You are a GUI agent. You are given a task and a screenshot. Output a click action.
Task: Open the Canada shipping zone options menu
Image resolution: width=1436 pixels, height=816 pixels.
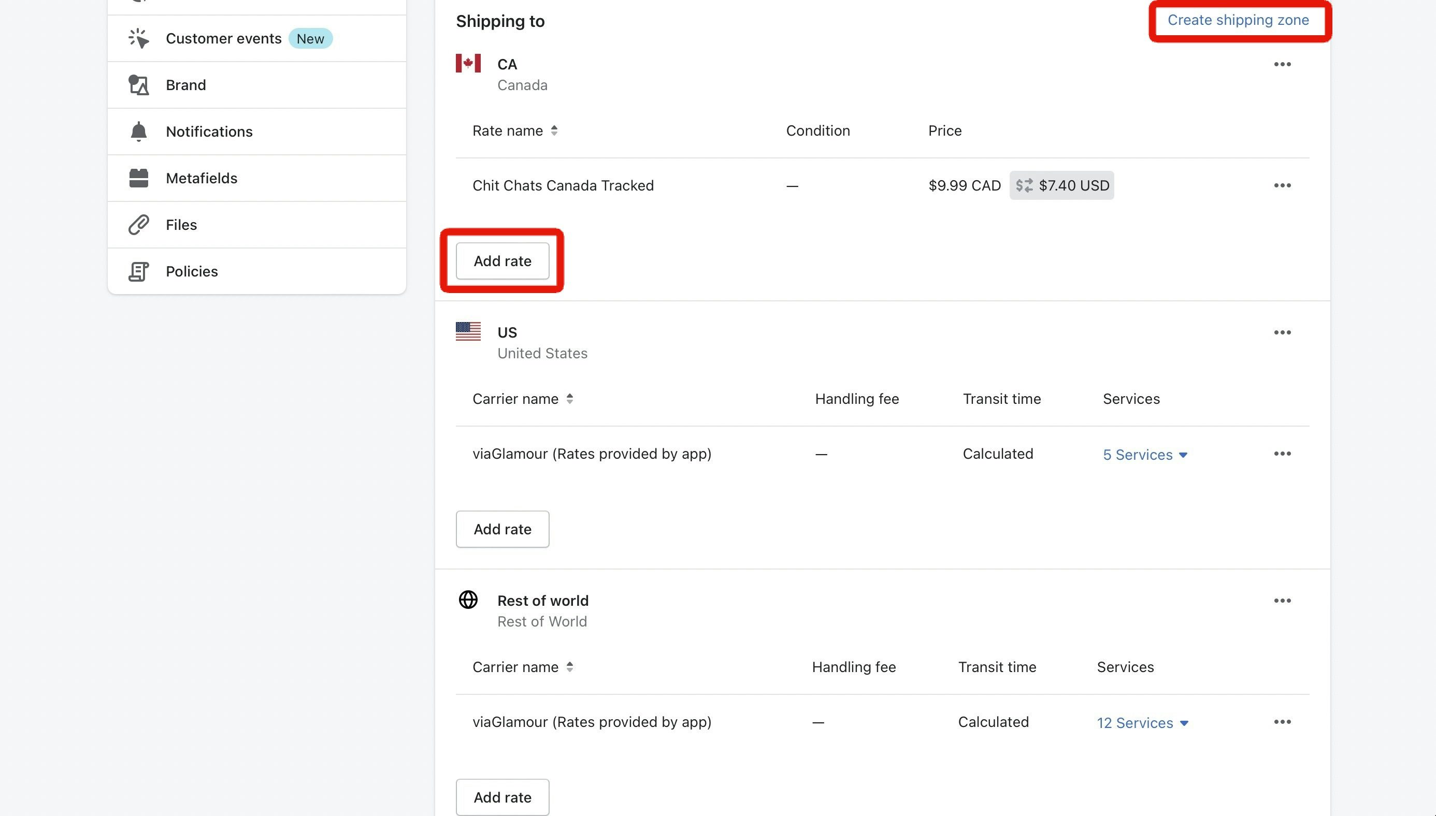point(1282,64)
